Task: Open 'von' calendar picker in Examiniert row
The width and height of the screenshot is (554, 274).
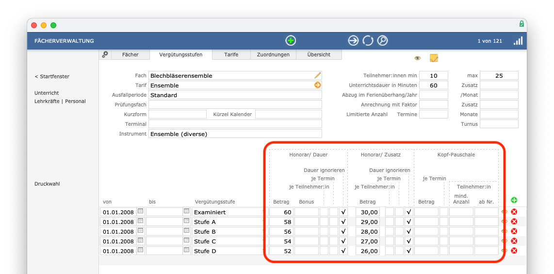Action: 141,211
